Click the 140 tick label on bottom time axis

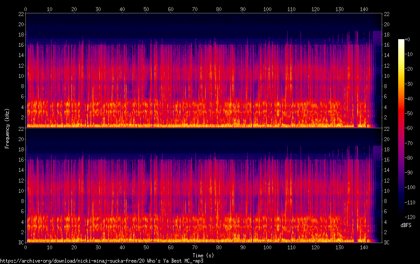click(x=364, y=247)
